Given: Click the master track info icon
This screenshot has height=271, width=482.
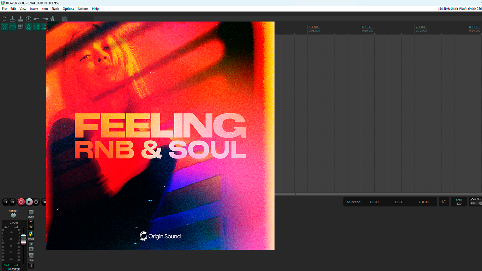Looking at the screenshot, I should pyautogui.click(x=31, y=266).
